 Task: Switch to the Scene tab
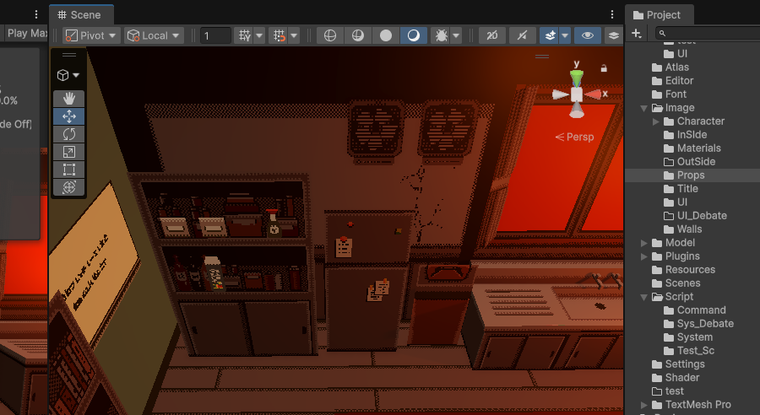(80, 14)
